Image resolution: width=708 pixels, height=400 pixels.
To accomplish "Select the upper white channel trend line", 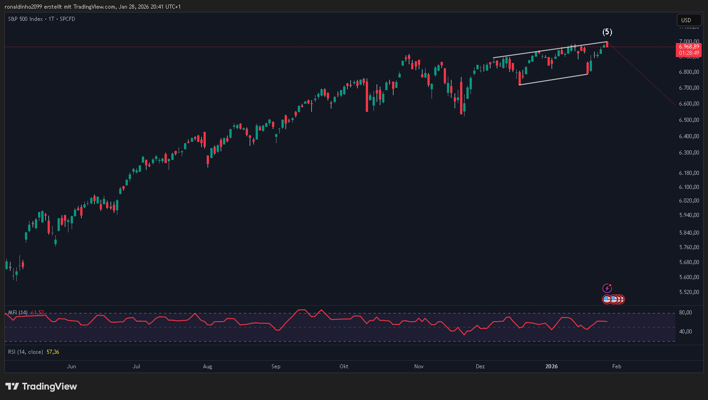I will coord(550,50).
